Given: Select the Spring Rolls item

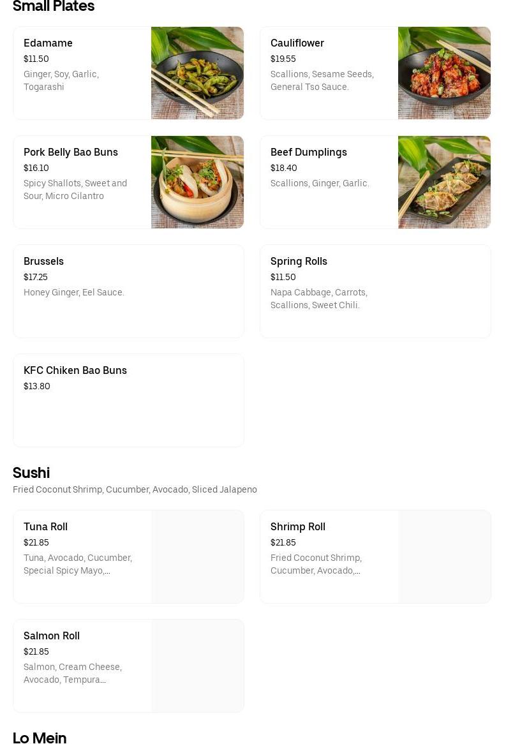Looking at the screenshot, I should click(299, 261).
